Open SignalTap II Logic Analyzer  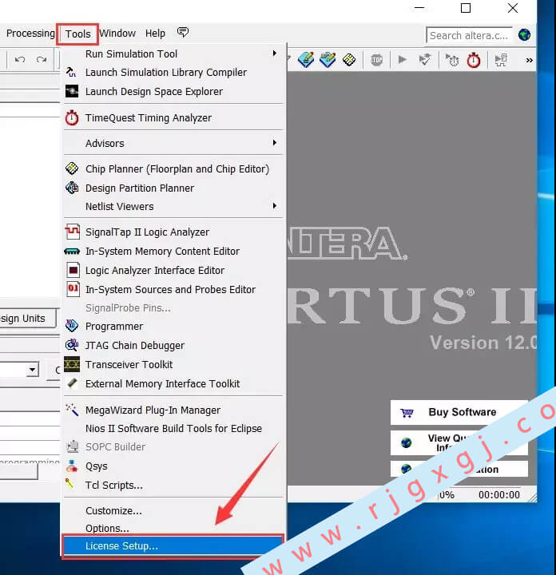click(173, 232)
